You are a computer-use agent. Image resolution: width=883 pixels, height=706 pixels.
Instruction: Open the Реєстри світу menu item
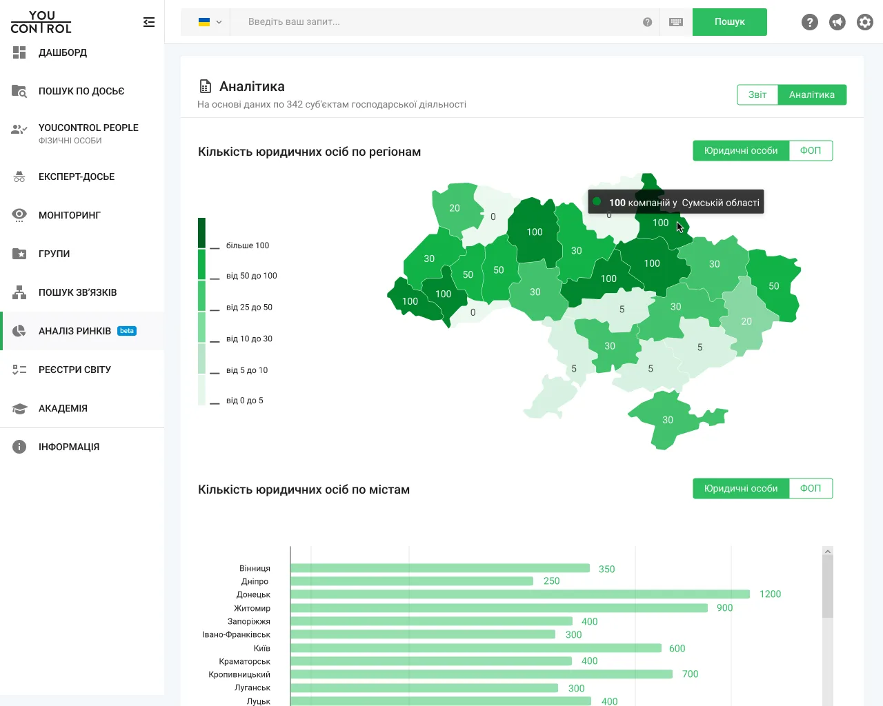click(82, 370)
